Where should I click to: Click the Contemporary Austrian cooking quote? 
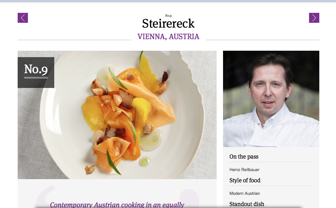point(117,204)
